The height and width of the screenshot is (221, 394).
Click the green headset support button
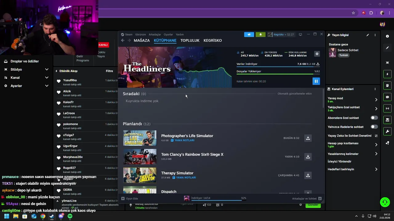[x=385, y=202]
